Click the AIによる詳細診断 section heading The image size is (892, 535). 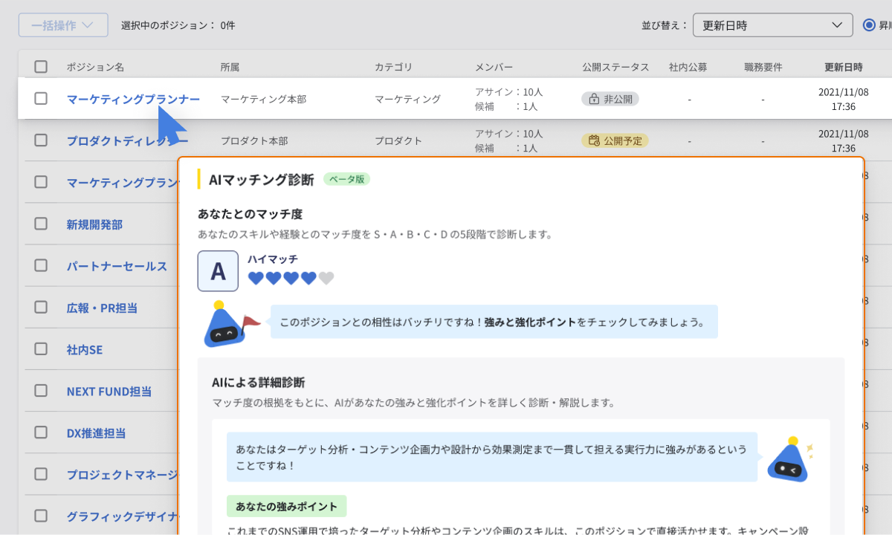tap(258, 383)
